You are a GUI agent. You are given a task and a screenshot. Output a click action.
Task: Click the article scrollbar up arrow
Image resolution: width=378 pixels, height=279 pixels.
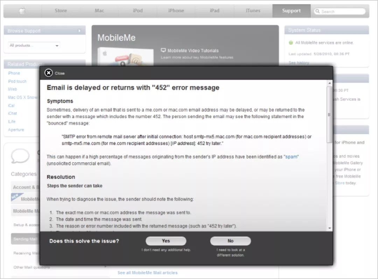(330, 83)
